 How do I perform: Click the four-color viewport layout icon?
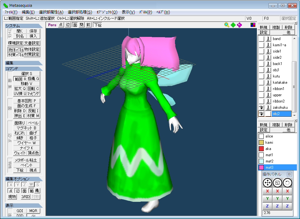pos(253,25)
